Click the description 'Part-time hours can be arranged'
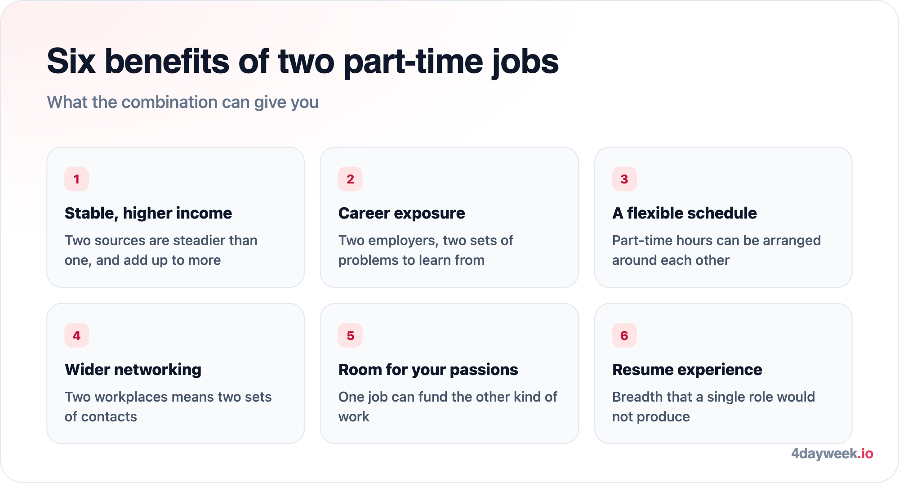This screenshot has height=483, width=899. pos(717,241)
